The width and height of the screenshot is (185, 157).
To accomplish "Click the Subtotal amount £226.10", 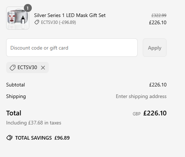I will [x=158, y=85].
